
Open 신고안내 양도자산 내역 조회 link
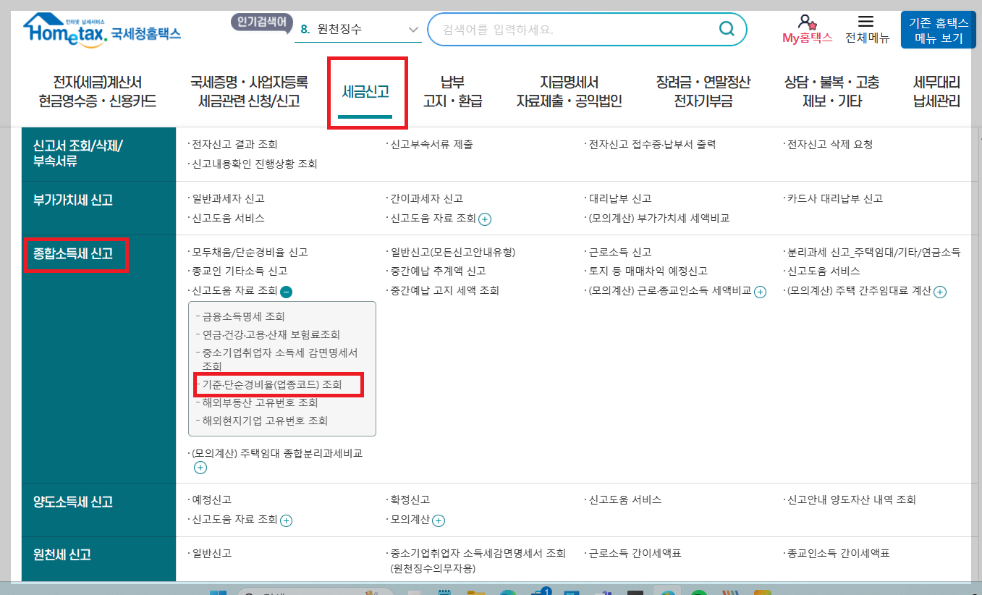(x=852, y=499)
